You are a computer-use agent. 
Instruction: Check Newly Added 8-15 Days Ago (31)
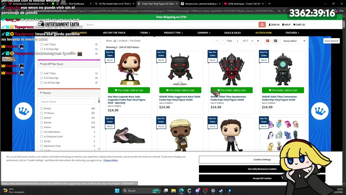coord(41,49)
